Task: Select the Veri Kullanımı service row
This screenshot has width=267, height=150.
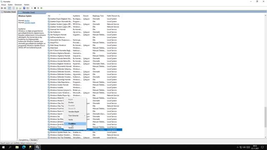Action: click(85, 32)
